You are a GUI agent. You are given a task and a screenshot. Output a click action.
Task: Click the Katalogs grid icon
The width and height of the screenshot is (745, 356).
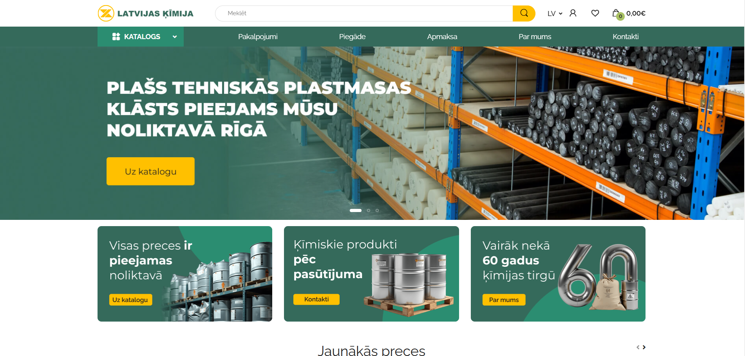116,36
